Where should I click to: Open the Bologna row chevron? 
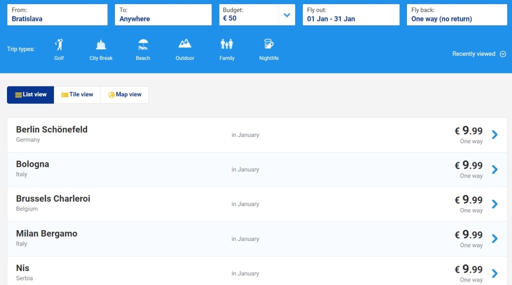click(494, 169)
